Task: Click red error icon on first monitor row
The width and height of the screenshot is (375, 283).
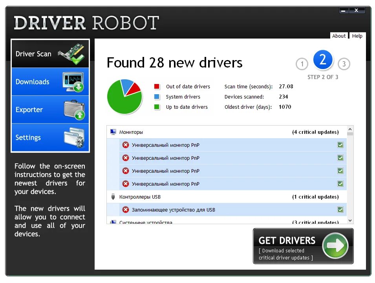Action: click(x=126, y=145)
